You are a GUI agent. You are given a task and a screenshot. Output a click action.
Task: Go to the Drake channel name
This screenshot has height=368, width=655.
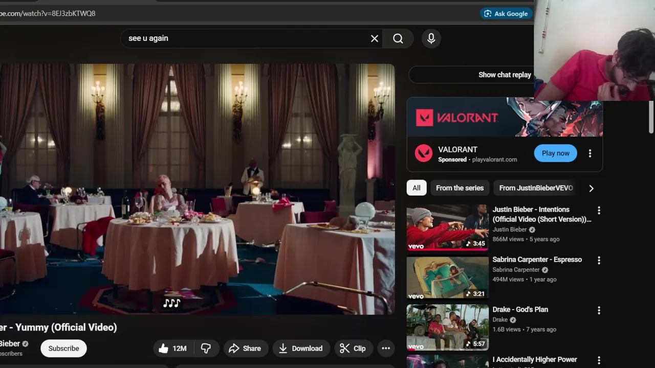click(500, 320)
